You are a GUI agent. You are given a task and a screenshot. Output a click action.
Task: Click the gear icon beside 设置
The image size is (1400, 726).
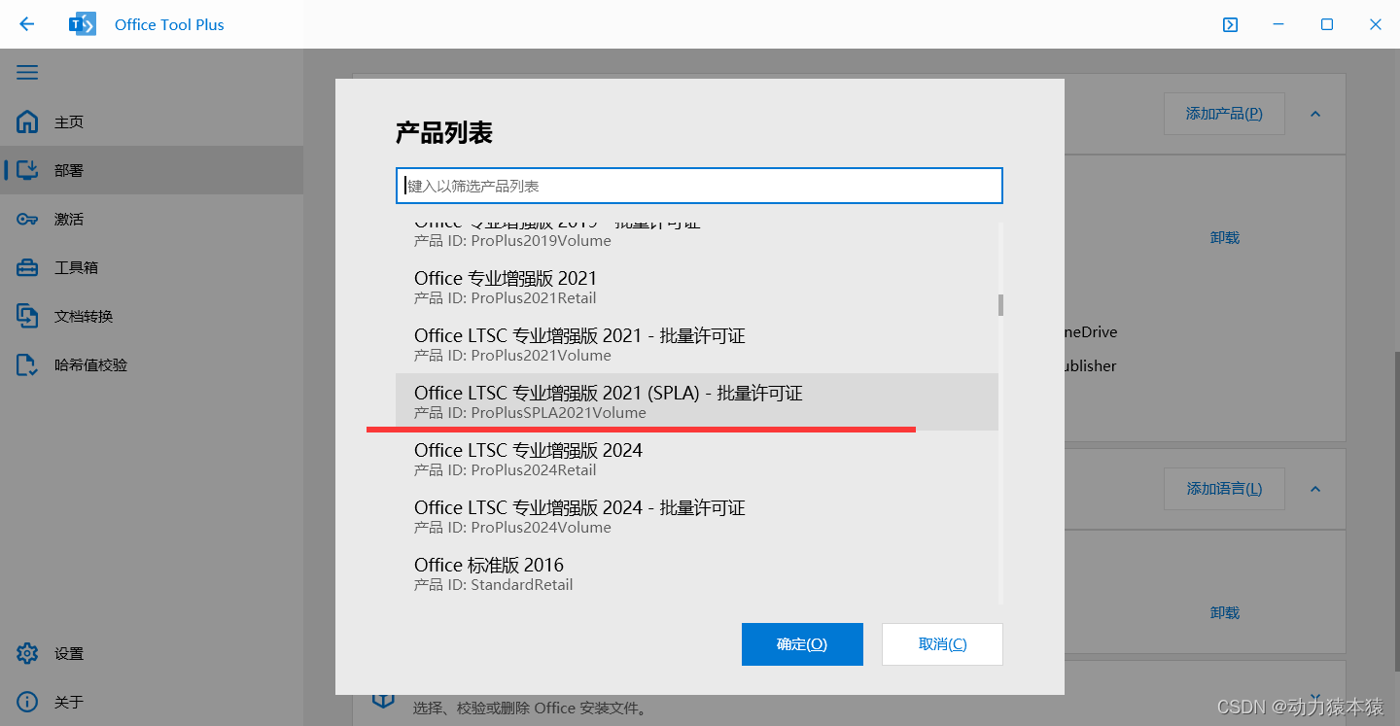click(27, 653)
